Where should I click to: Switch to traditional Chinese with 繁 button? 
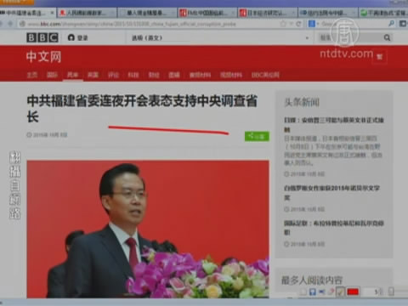click(x=380, y=57)
